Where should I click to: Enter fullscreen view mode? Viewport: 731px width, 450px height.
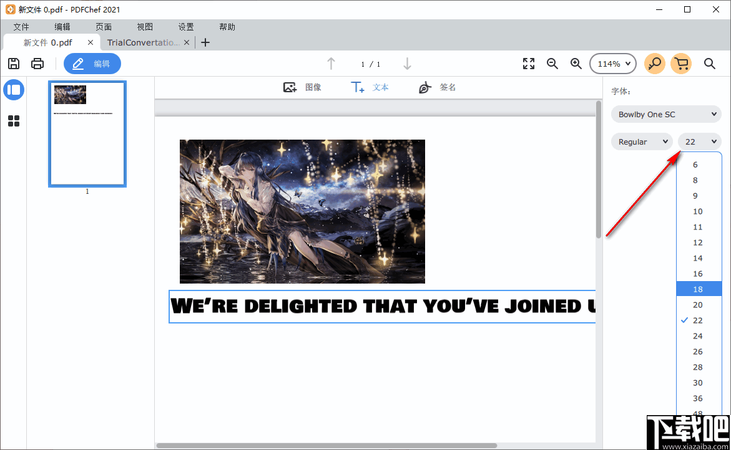[x=528, y=63]
